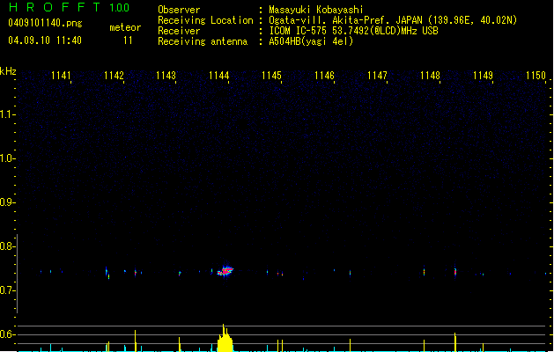The width and height of the screenshot is (554, 352).
Task: Click the 1144 time axis marker
Action: tap(219, 76)
